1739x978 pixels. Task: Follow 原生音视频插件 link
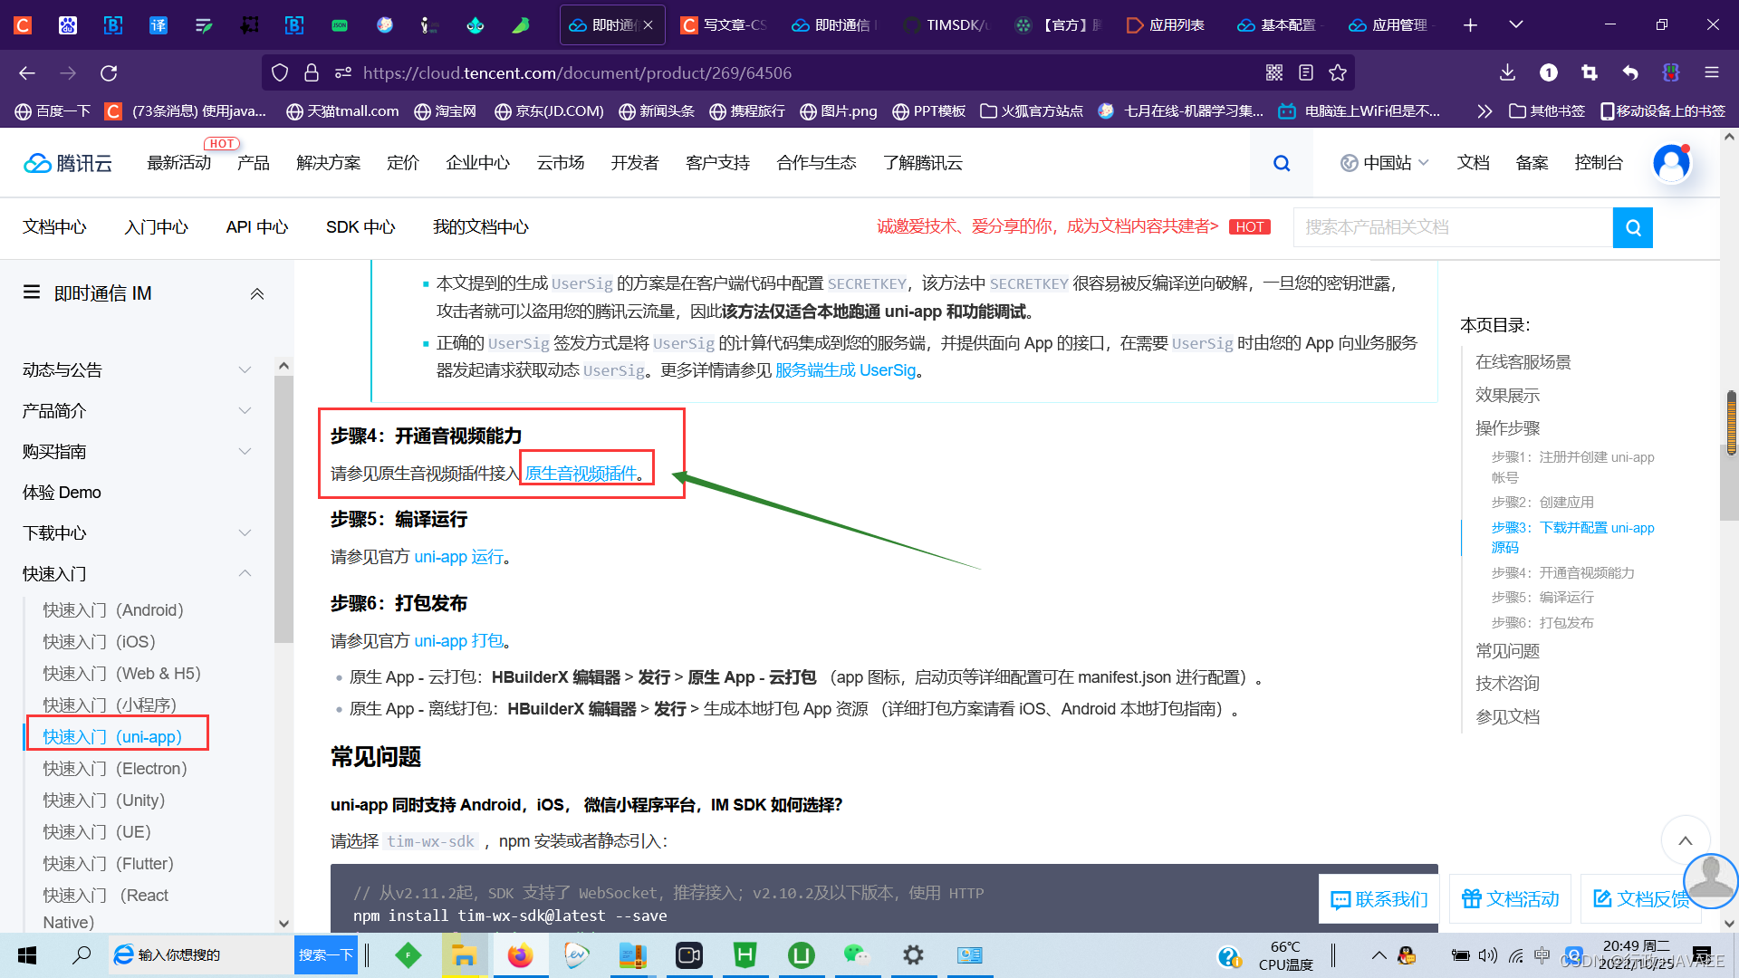581,473
